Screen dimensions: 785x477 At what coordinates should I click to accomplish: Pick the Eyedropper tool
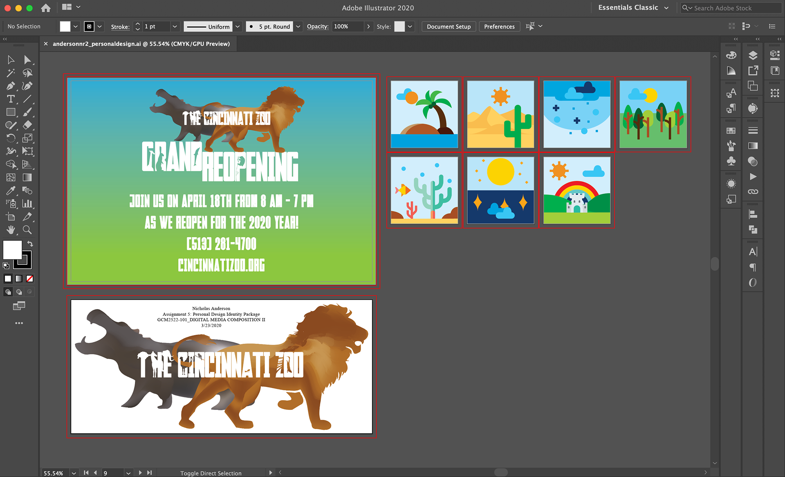tap(11, 191)
